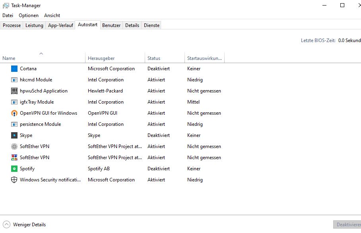Click the persistence Module icon
Screen dimensions: 361x233
coord(14,124)
